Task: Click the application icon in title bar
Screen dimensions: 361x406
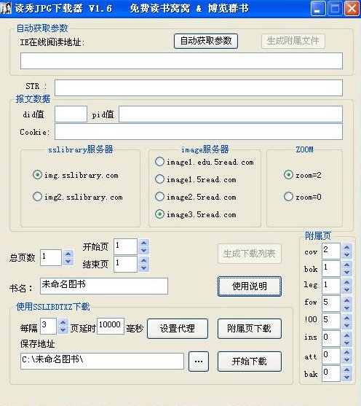Action: click(5, 8)
